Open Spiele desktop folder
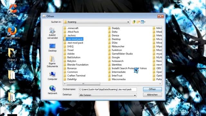Viewport: 206px width, 116px height. tap(12, 77)
